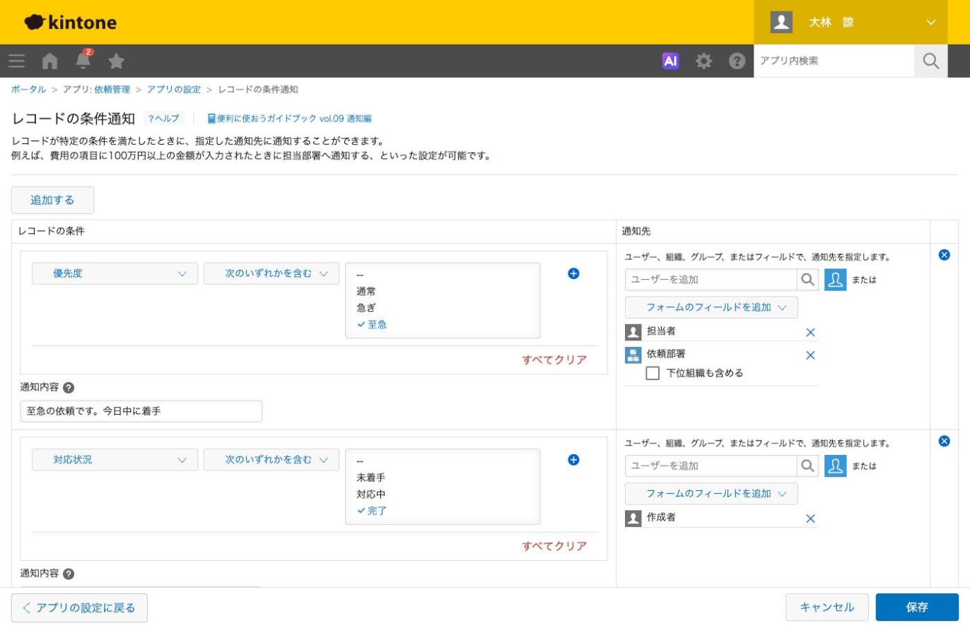This screenshot has height=628, width=970.
Task: Open settings gear icon
Action: 703,61
